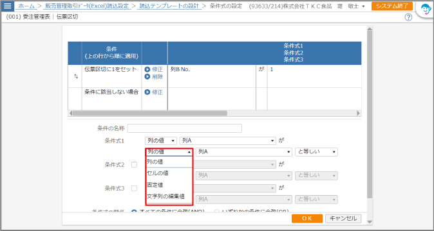This screenshot has width=434, height=231.
Task: Open 条件式1 second 列A column dropdown
Action: pyautogui.click(x=244, y=152)
